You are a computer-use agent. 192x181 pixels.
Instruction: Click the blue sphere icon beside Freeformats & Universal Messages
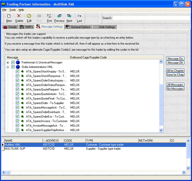(18, 62)
